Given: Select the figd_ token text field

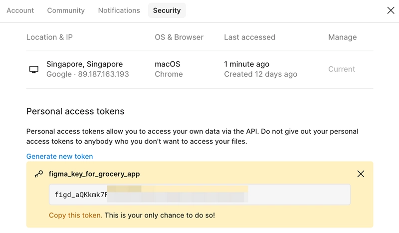Looking at the screenshot, I should (x=200, y=195).
